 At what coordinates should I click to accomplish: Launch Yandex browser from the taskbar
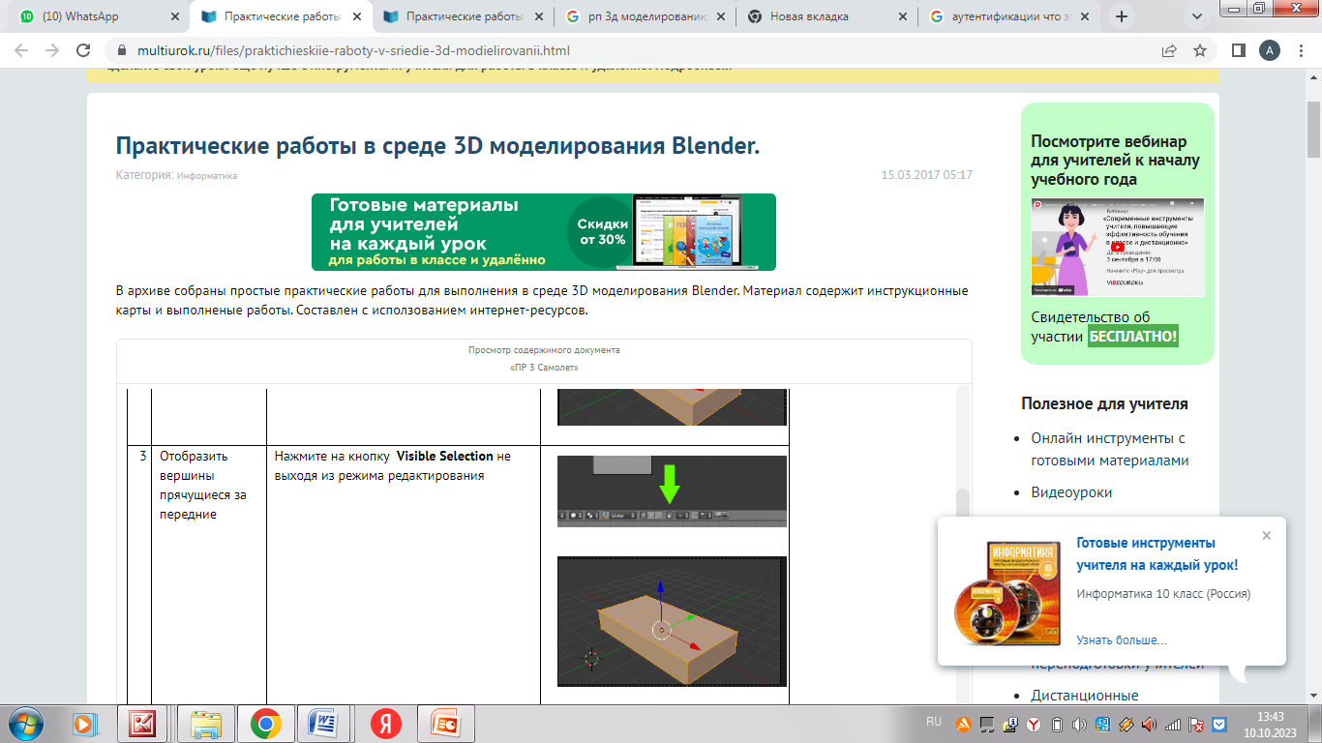385,724
